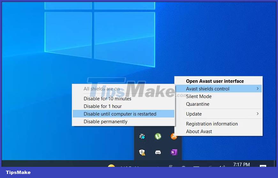
Task: Expand the Avast shields control submenu arrow
Action: click(x=258, y=89)
